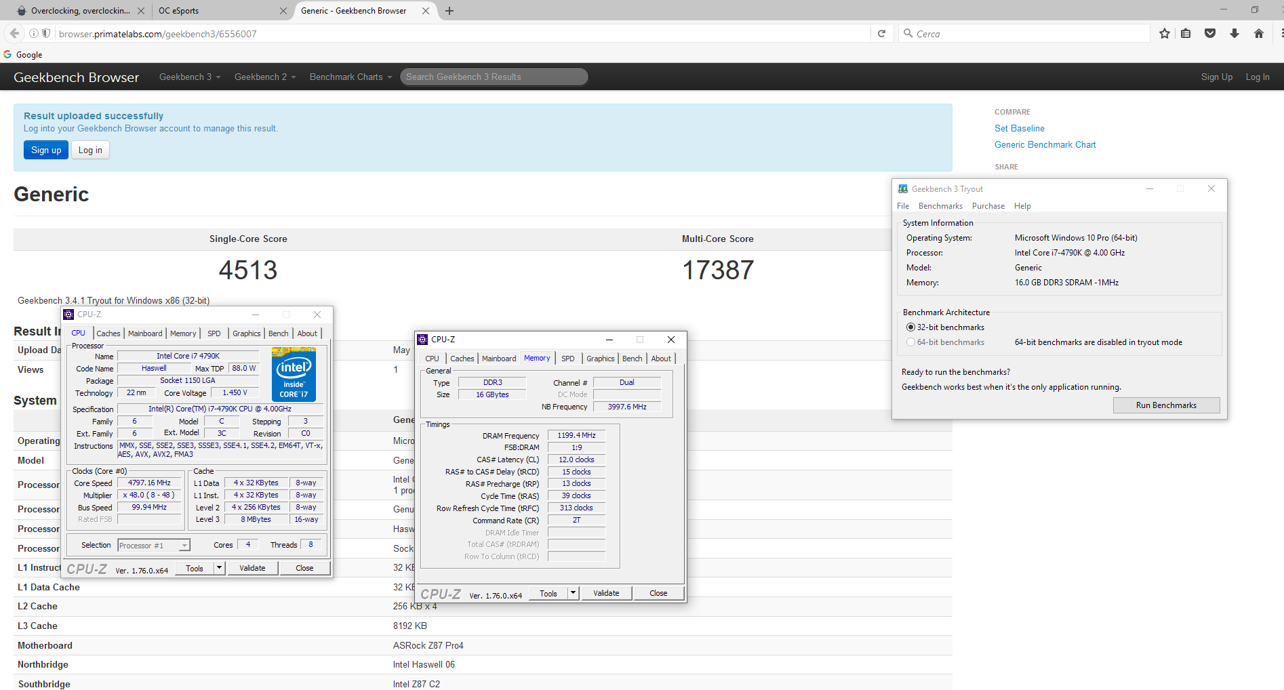
Task: Open the Geekbench 2 navigation dropdown
Action: coord(265,77)
